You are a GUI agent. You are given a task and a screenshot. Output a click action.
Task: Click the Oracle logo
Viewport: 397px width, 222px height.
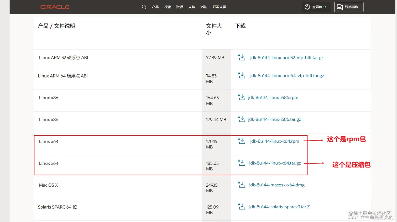coord(55,7)
